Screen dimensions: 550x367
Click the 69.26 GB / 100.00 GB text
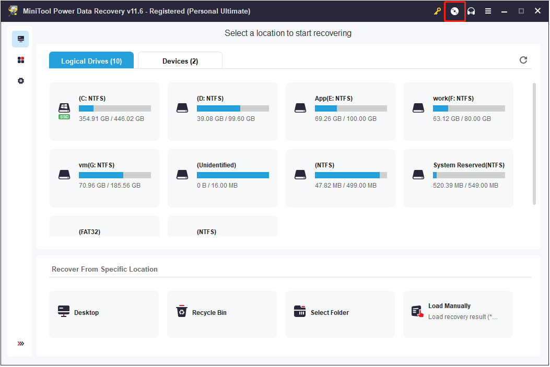345,119
